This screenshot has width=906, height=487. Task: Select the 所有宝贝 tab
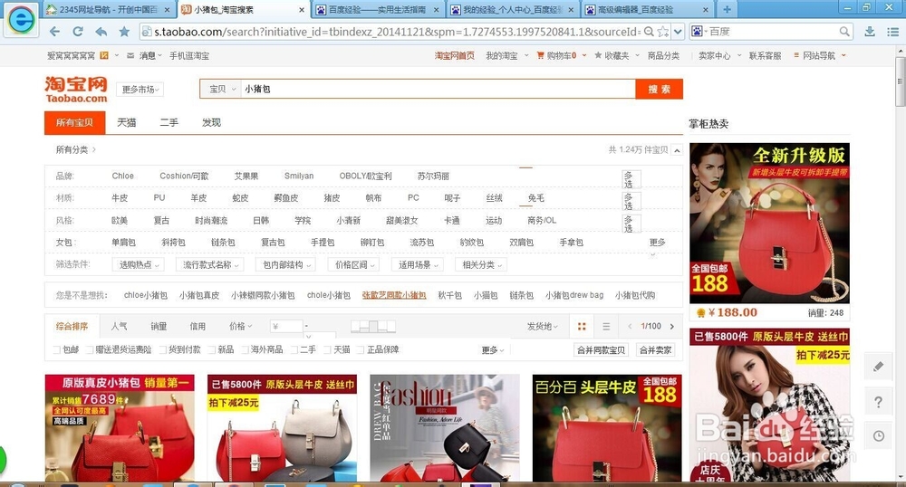click(x=74, y=122)
